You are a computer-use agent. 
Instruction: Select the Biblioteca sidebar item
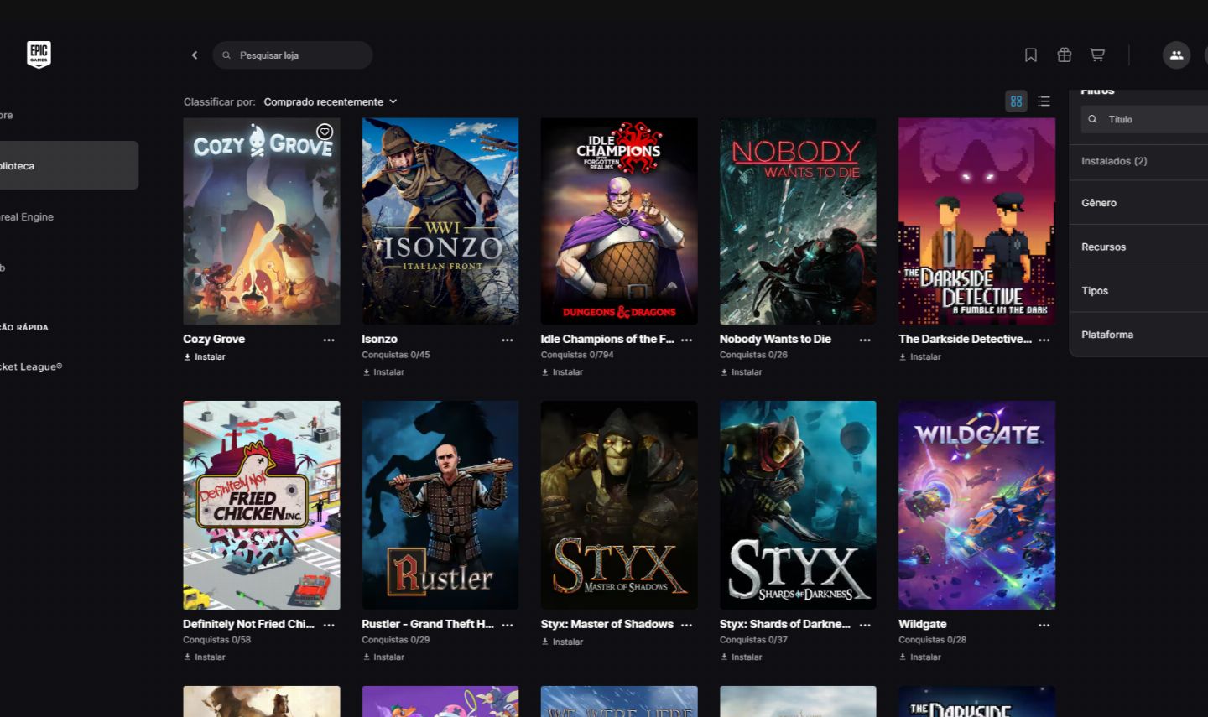tap(69, 165)
